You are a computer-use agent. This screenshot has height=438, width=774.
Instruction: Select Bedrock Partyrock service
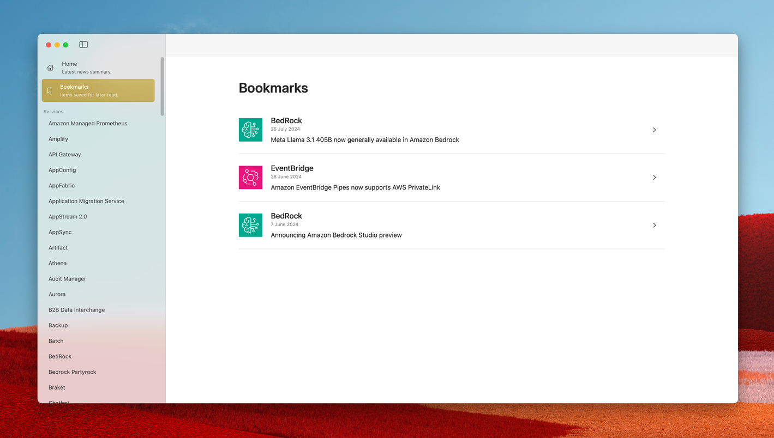[x=72, y=372]
